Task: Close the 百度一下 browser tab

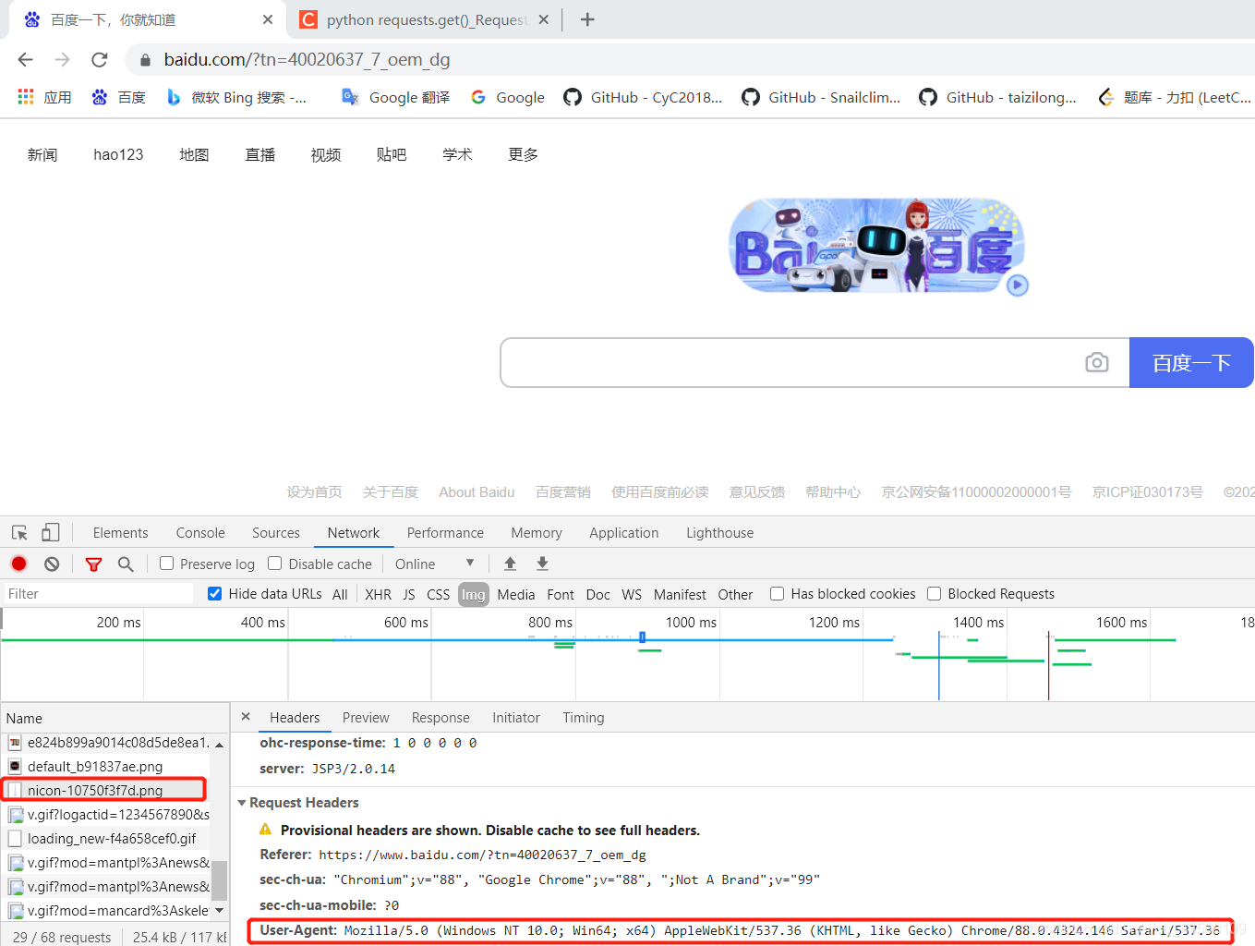Action: click(x=268, y=19)
